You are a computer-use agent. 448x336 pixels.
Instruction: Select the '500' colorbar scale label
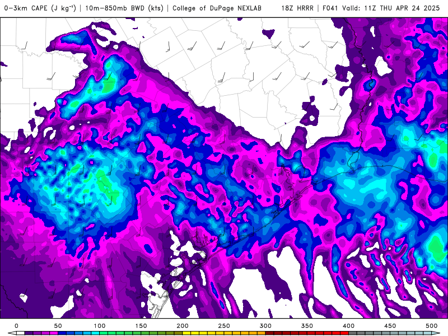tap(431, 326)
